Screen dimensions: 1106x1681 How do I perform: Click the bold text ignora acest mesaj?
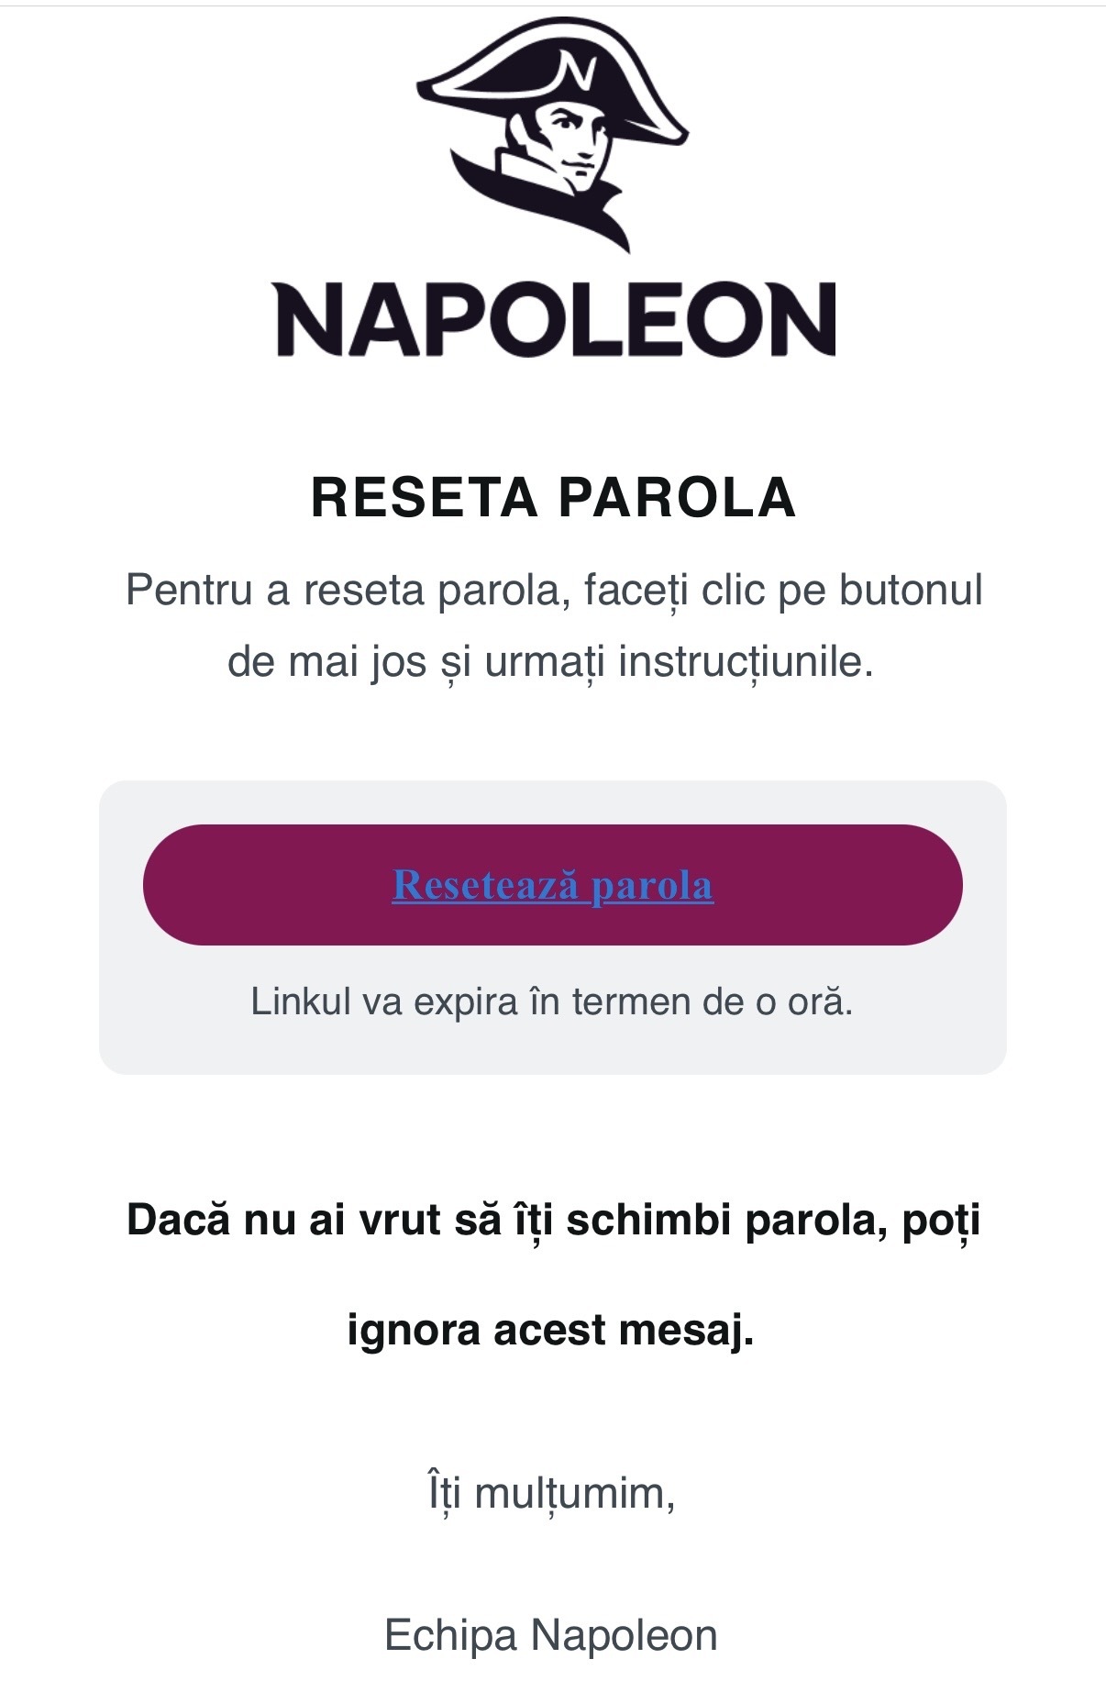click(x=550, y=1330)
